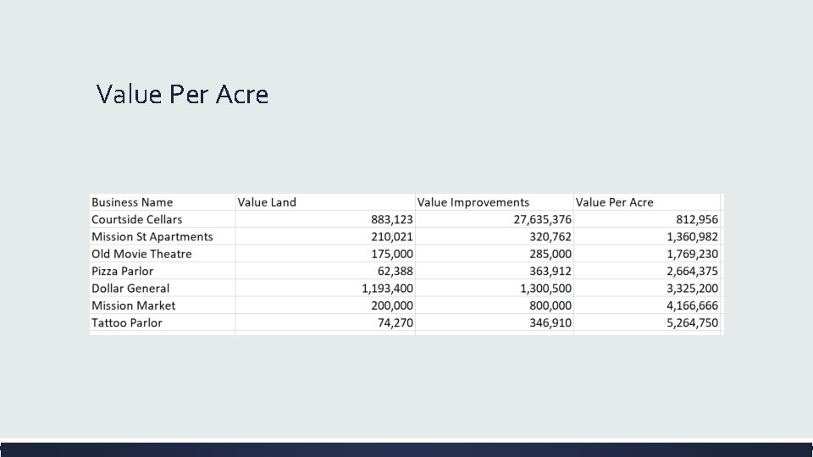The width and height of the screenshot is (813, 457).
Task: Click per-acre value 5,264,750
Action: [x=692, y=322]
